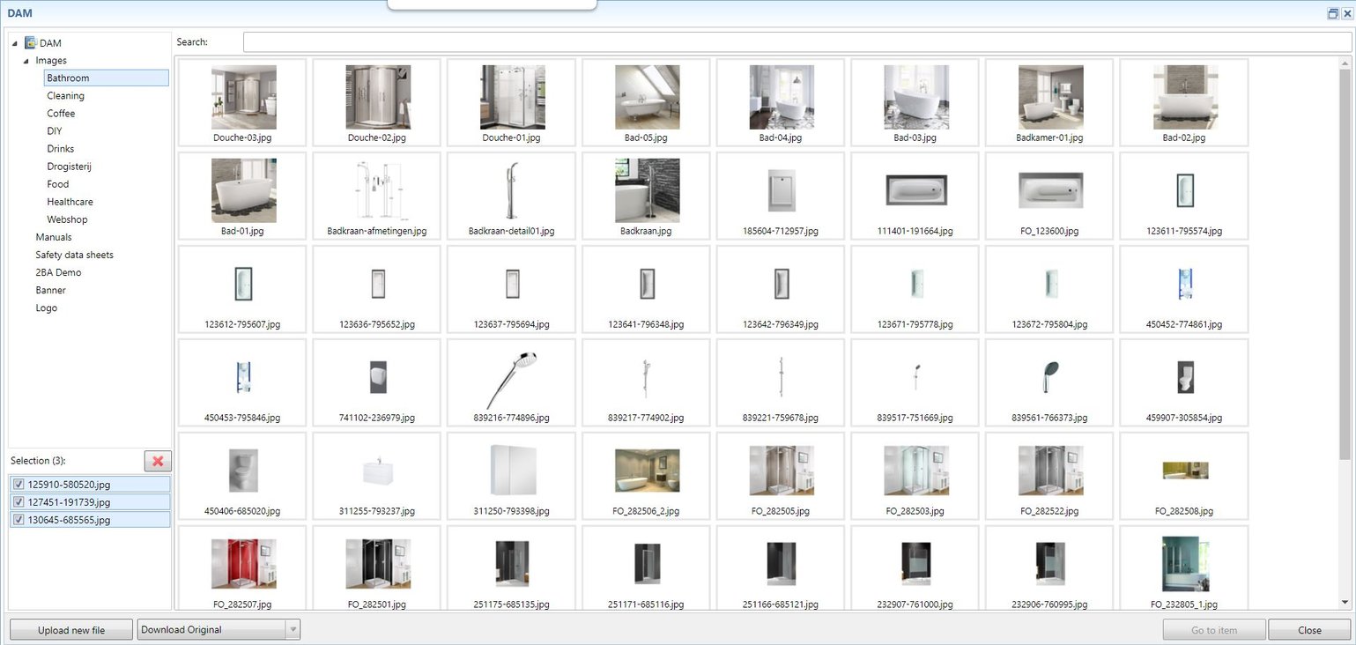This screenshot has width=1356, height=645.
Task: Uncheck the 125910-580520.jpg selection checkbox
Action: click(x=19, y=485)
